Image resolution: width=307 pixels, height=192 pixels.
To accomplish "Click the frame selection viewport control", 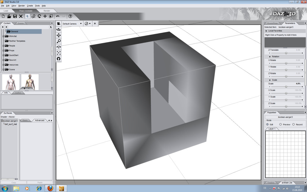I will pyautogui.click(x=58, y=53).
